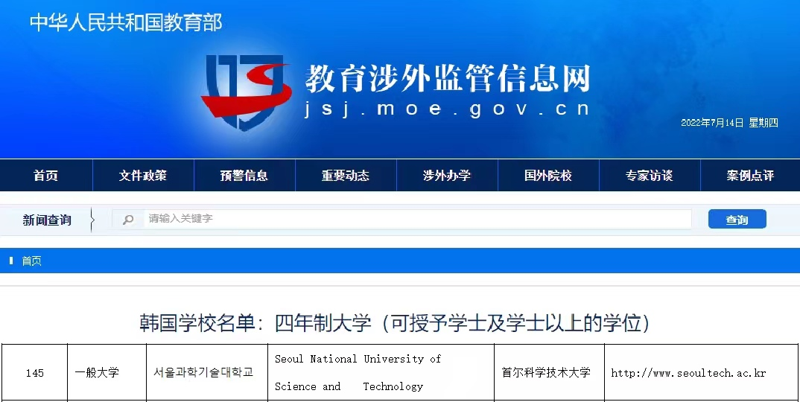800x402 pixels.
Task: Click the 教育涉外监管信息网 site title
Action: pyautogui.click(x=448, y=79)
